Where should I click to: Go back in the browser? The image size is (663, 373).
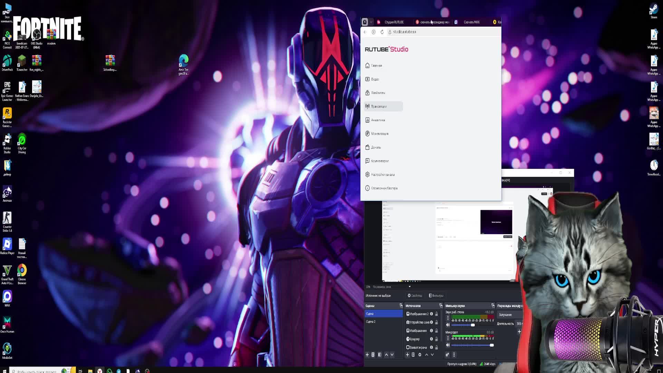365,32
